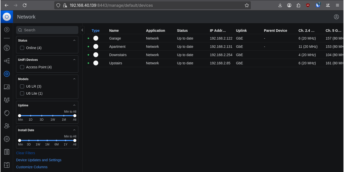
Task: Open the lightbulb sidebar icon
Action: (x=7, y=113)
